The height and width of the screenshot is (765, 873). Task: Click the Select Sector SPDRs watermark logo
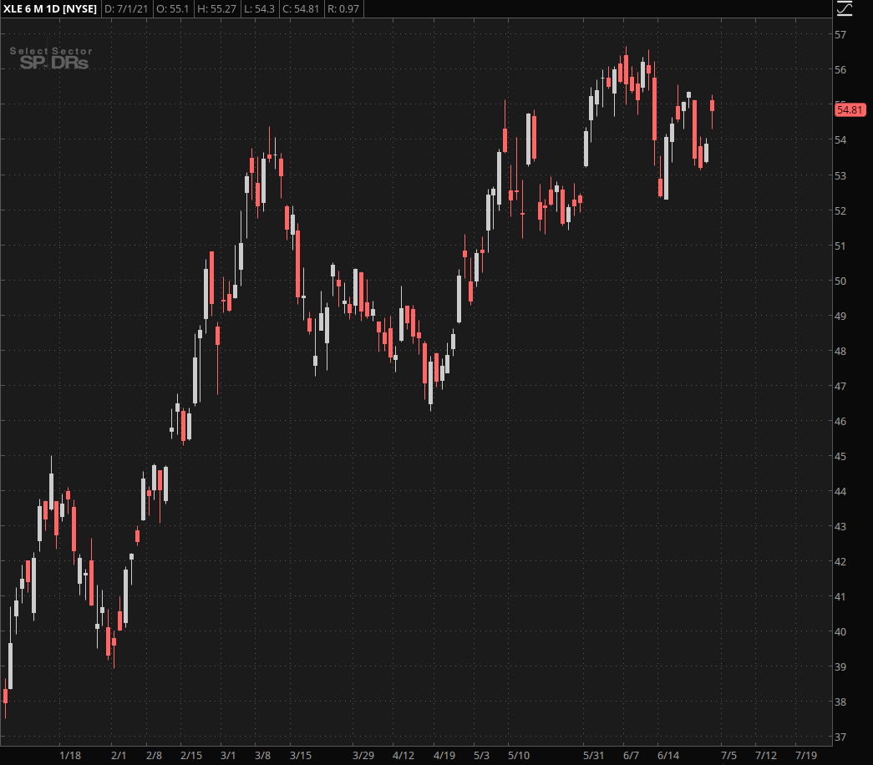click(51, 58)
